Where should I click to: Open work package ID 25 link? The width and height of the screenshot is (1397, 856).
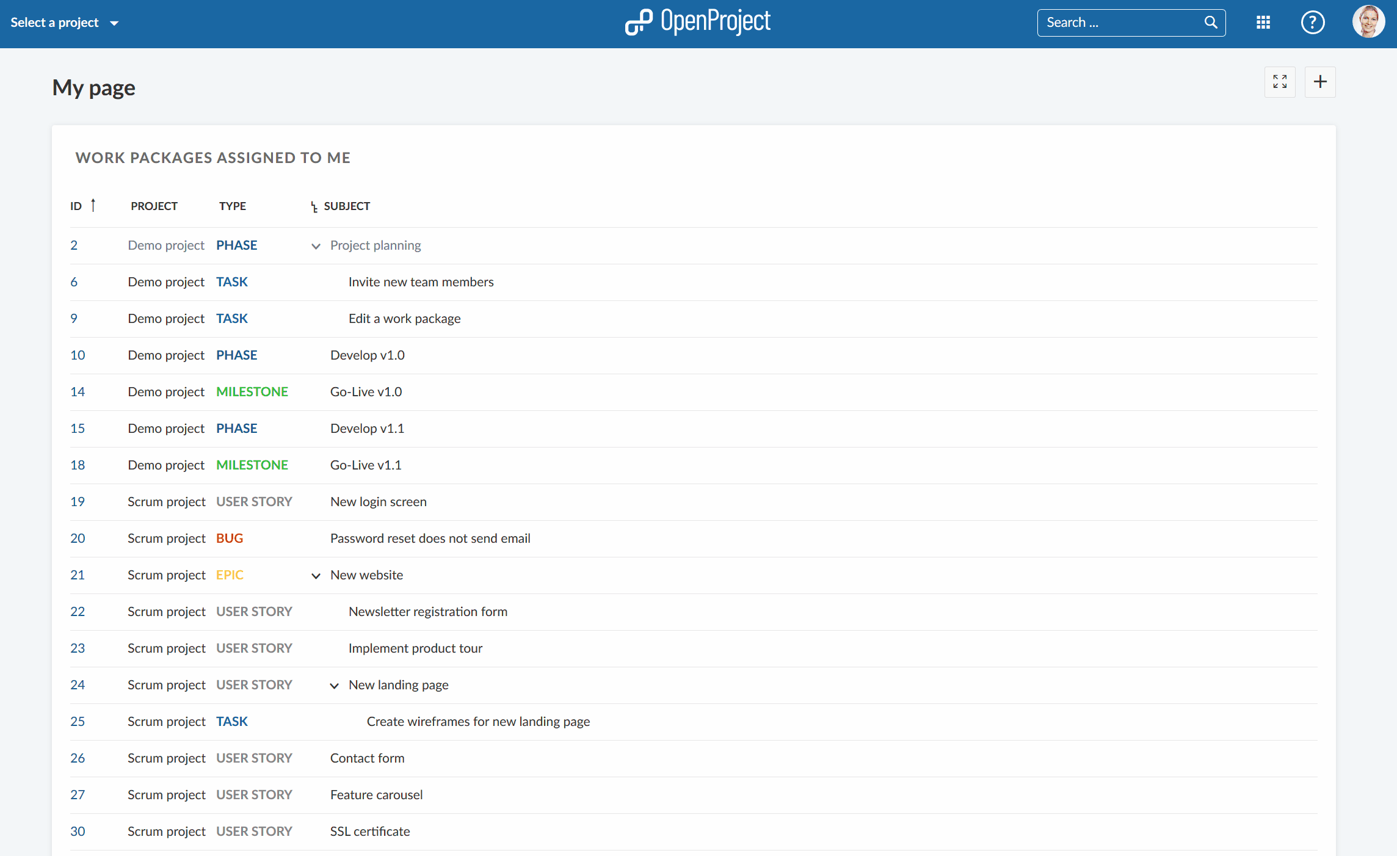tap(77, 721)
